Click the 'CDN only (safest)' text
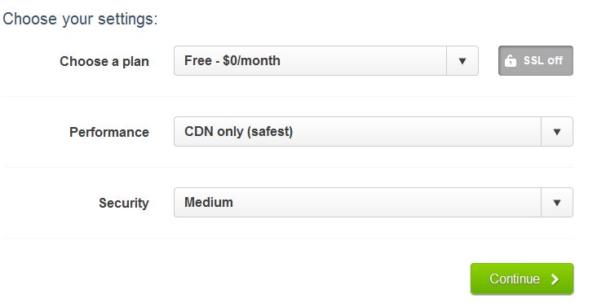 238,132
